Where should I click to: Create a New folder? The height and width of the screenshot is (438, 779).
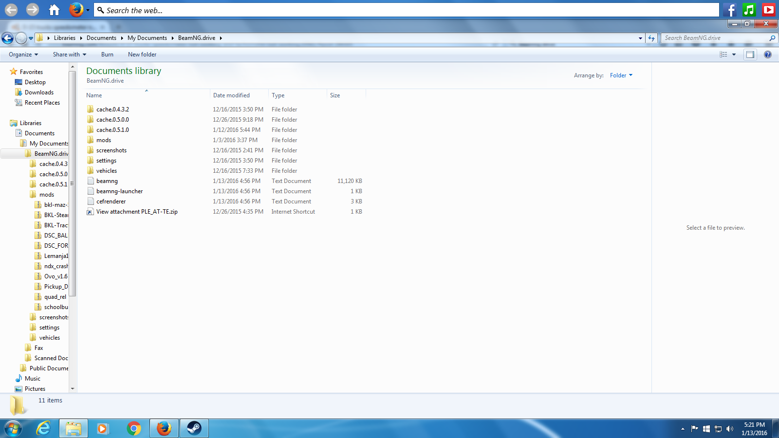pos(142,55)
